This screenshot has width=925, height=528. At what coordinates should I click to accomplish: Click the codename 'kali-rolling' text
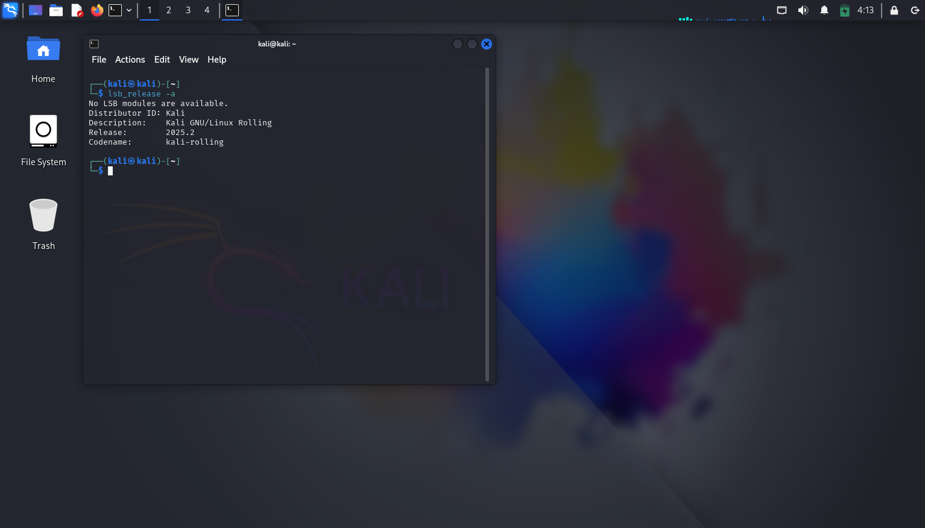(x=195, y=142)
